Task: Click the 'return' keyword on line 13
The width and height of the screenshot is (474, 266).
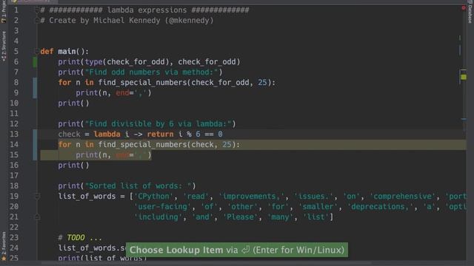Action: (x=160, y=134)
